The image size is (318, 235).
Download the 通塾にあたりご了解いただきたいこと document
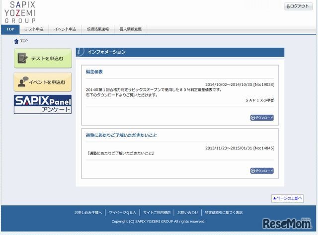262,171
